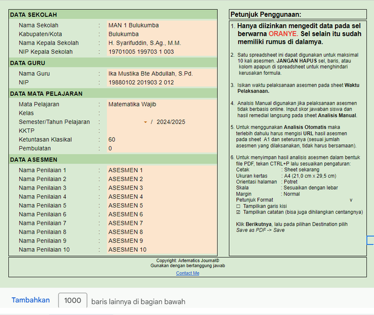The height and width of the screenshot is (315, 374).
Task: Select the ASESMEN 1 cell
Action: coord(162,170)
